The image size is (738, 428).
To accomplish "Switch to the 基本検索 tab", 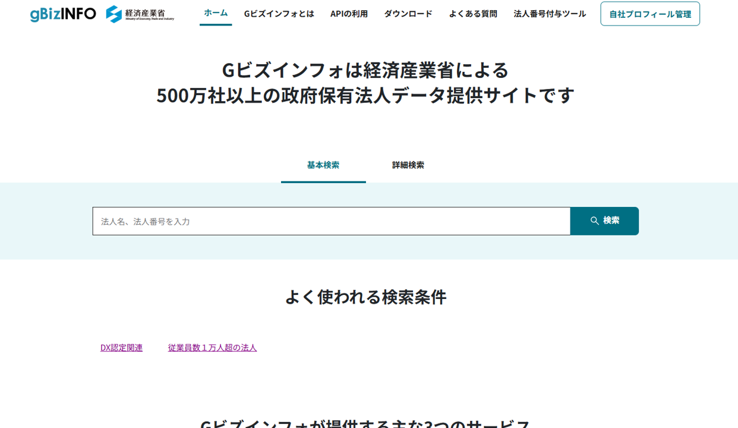I will pyautogui.click(x=323, y=165).
